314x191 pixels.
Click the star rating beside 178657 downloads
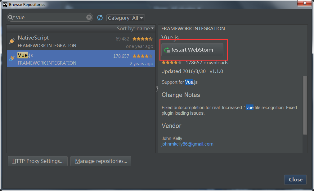172,63
